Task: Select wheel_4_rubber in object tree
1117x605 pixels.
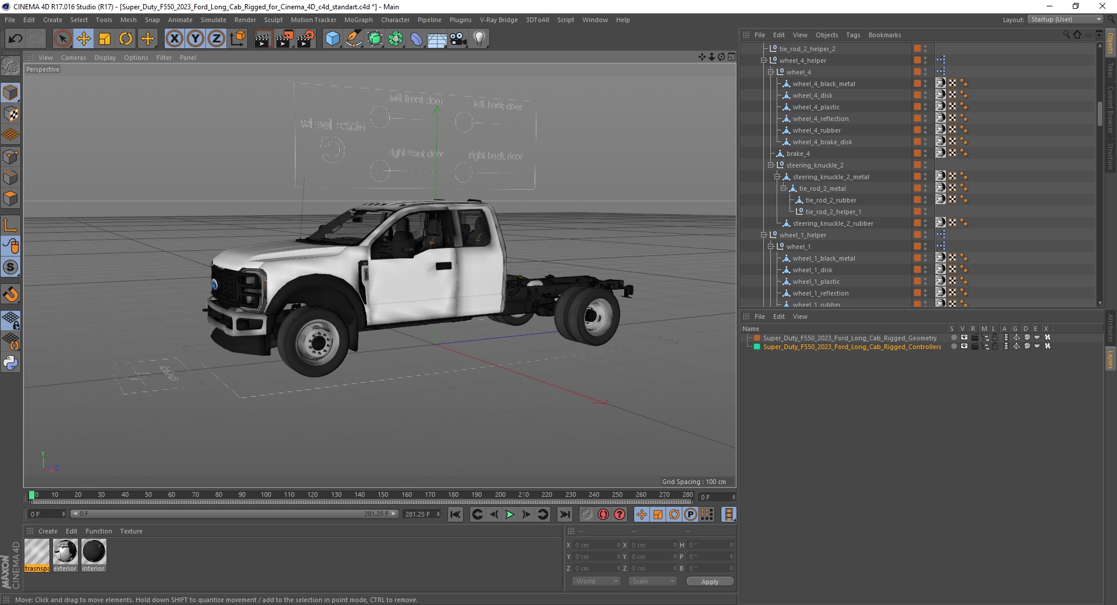Action: click(x=816, y=130)
